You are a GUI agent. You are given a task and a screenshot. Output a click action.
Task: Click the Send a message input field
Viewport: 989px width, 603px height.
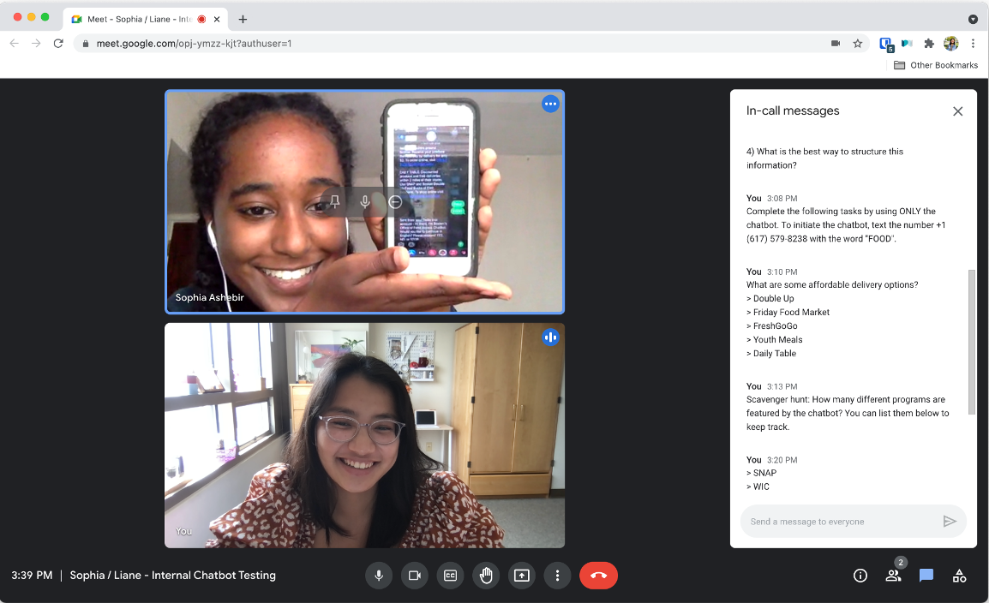click(836, 521)
